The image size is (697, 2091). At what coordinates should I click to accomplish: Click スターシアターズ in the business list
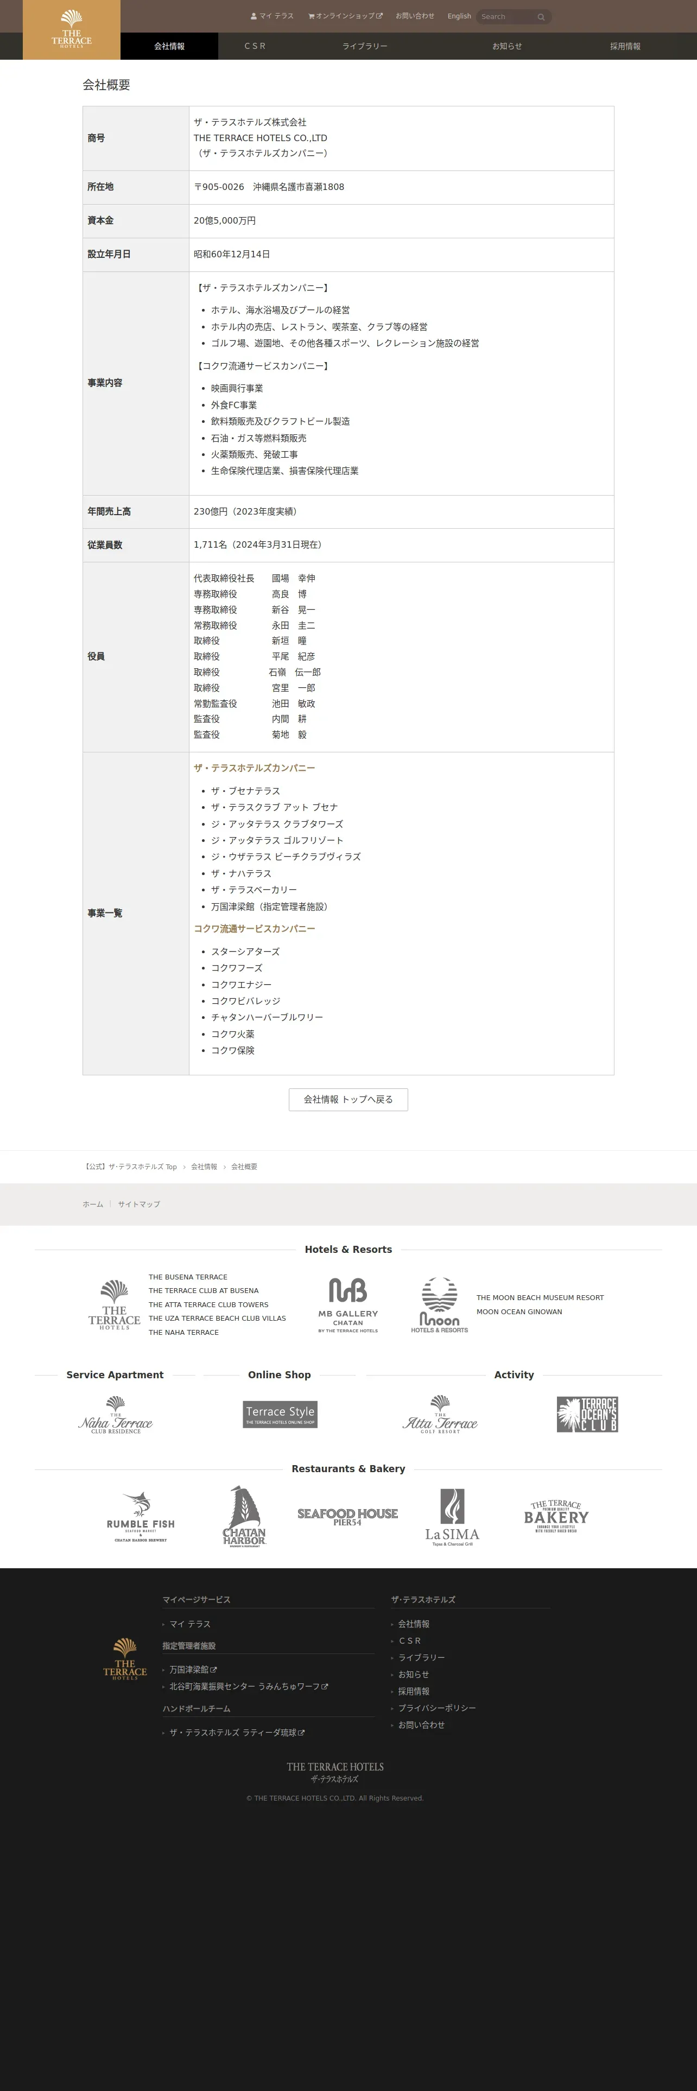point(245,952)
